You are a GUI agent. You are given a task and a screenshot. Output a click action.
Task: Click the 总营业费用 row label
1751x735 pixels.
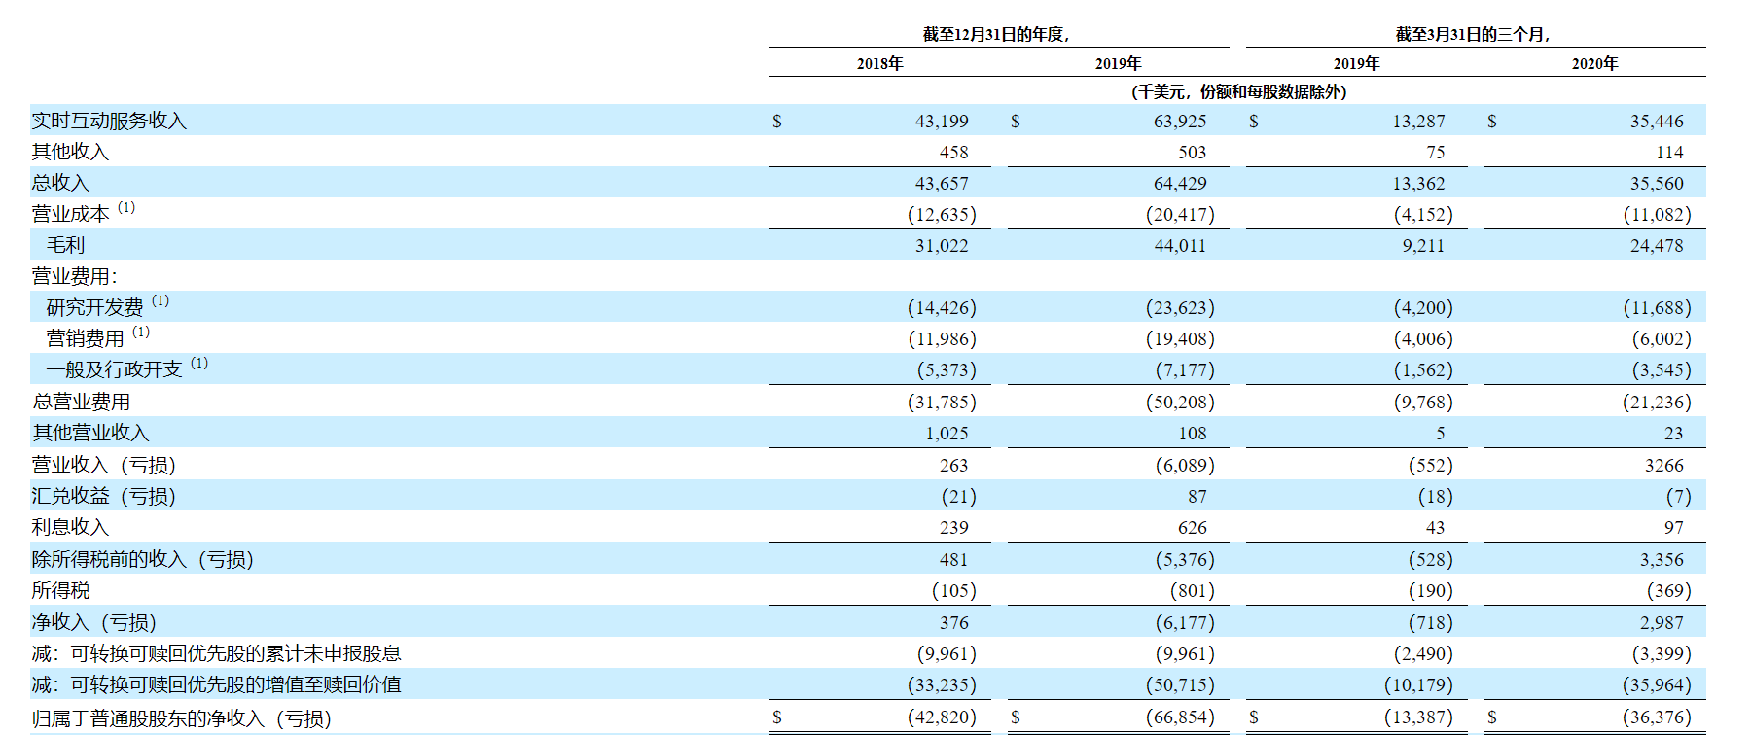82,402
